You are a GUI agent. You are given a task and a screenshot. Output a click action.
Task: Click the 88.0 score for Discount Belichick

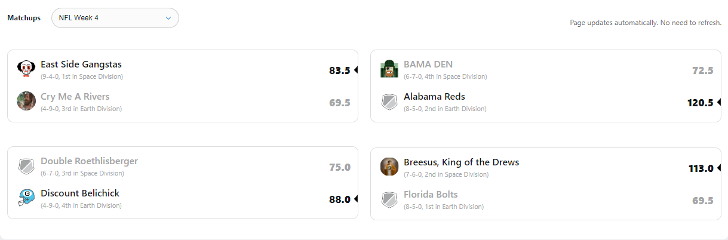pyautogui.click(x=339, y=199)
